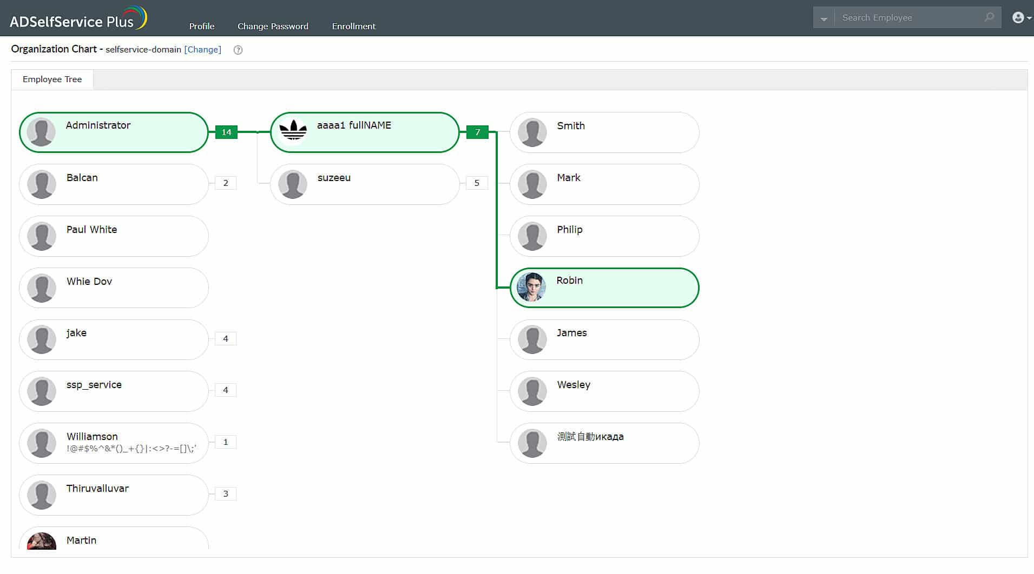Toggle the 5 badge beside suzeeu

[477, 183]
